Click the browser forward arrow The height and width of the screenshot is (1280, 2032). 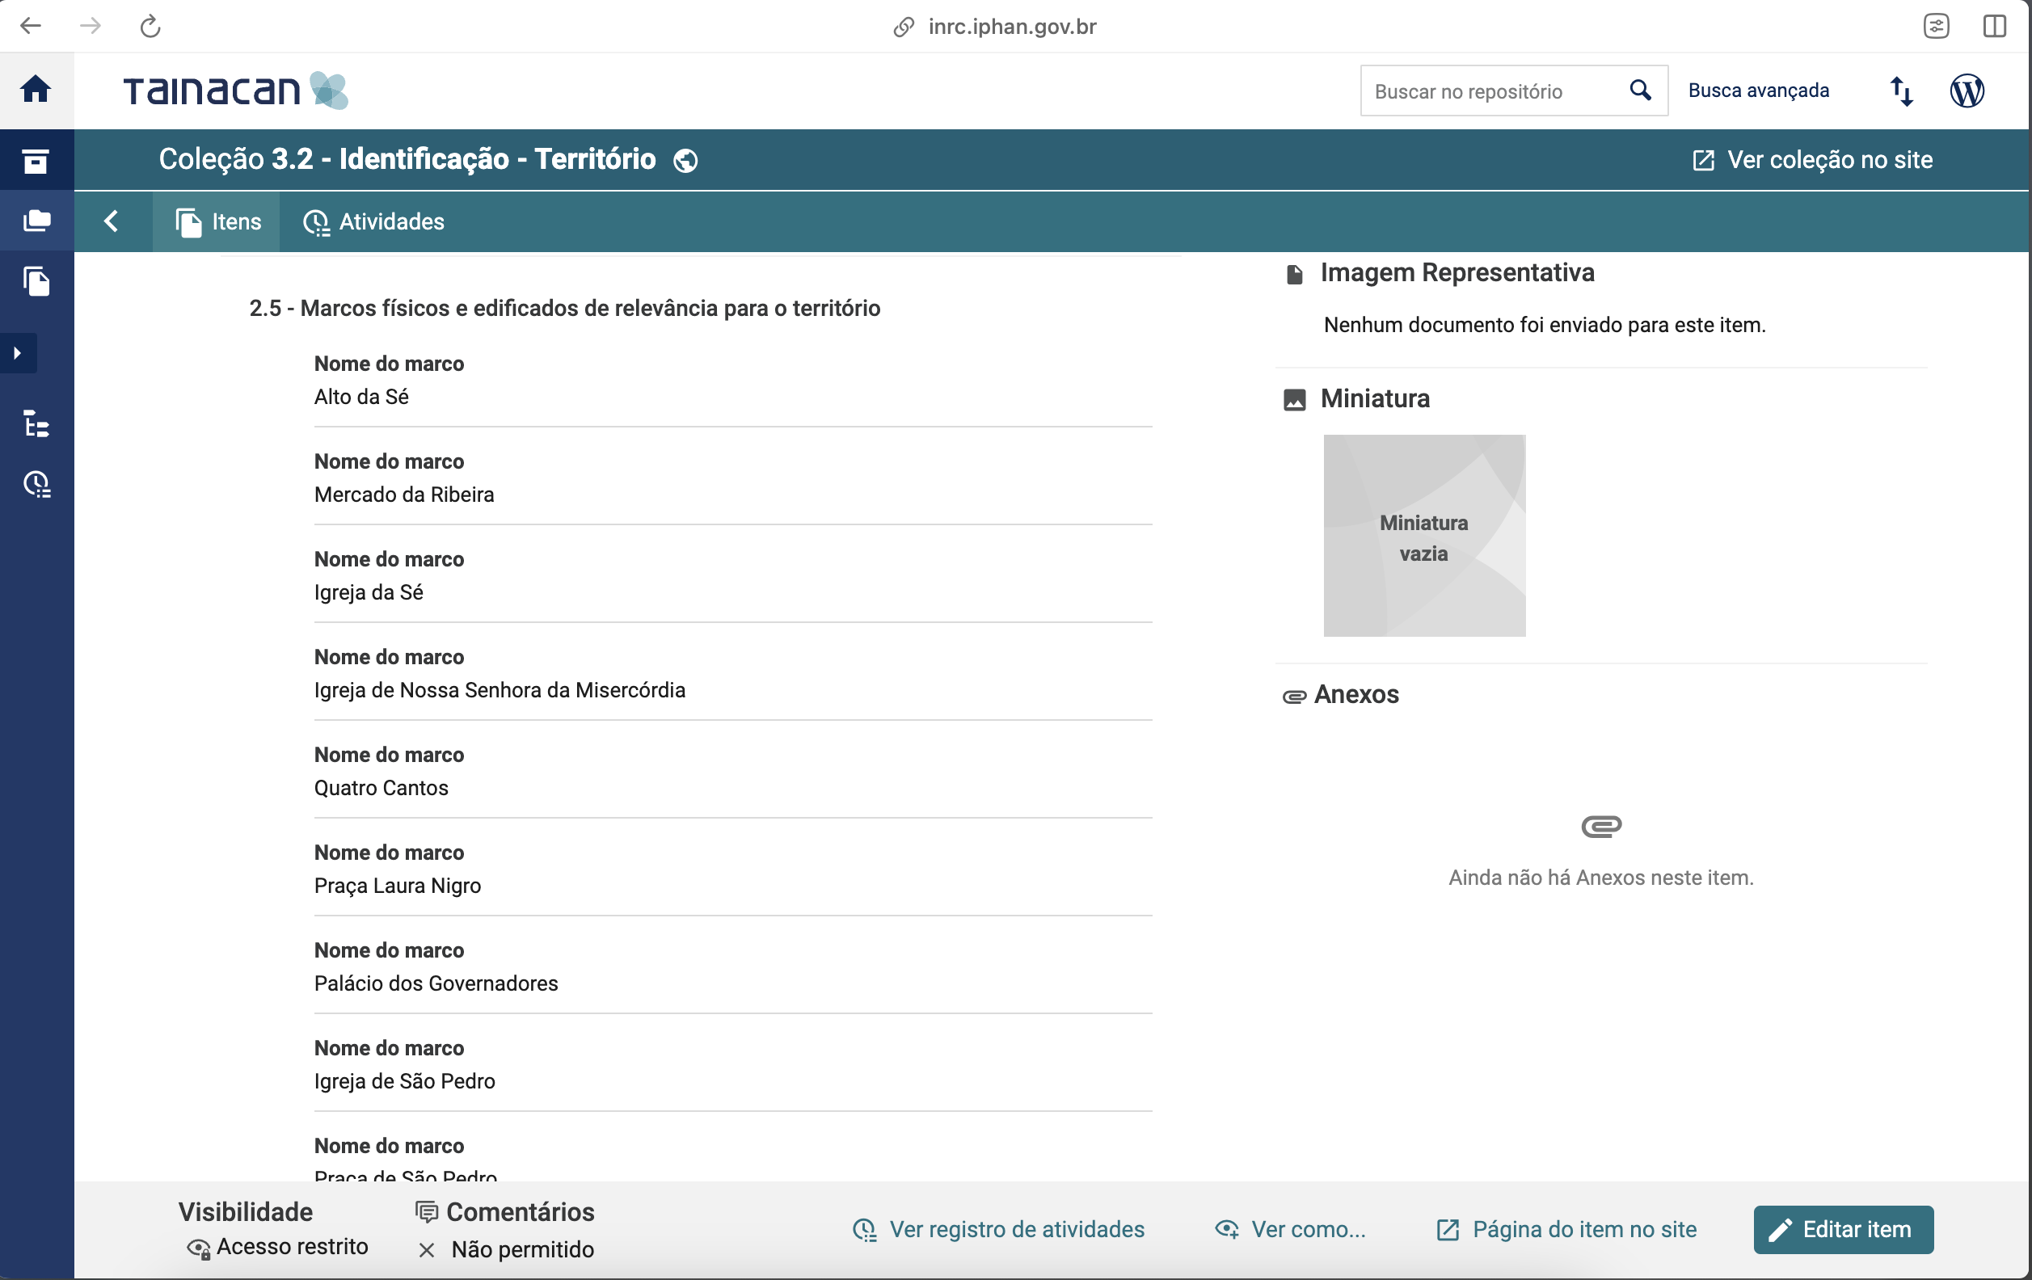click(91, 26)
